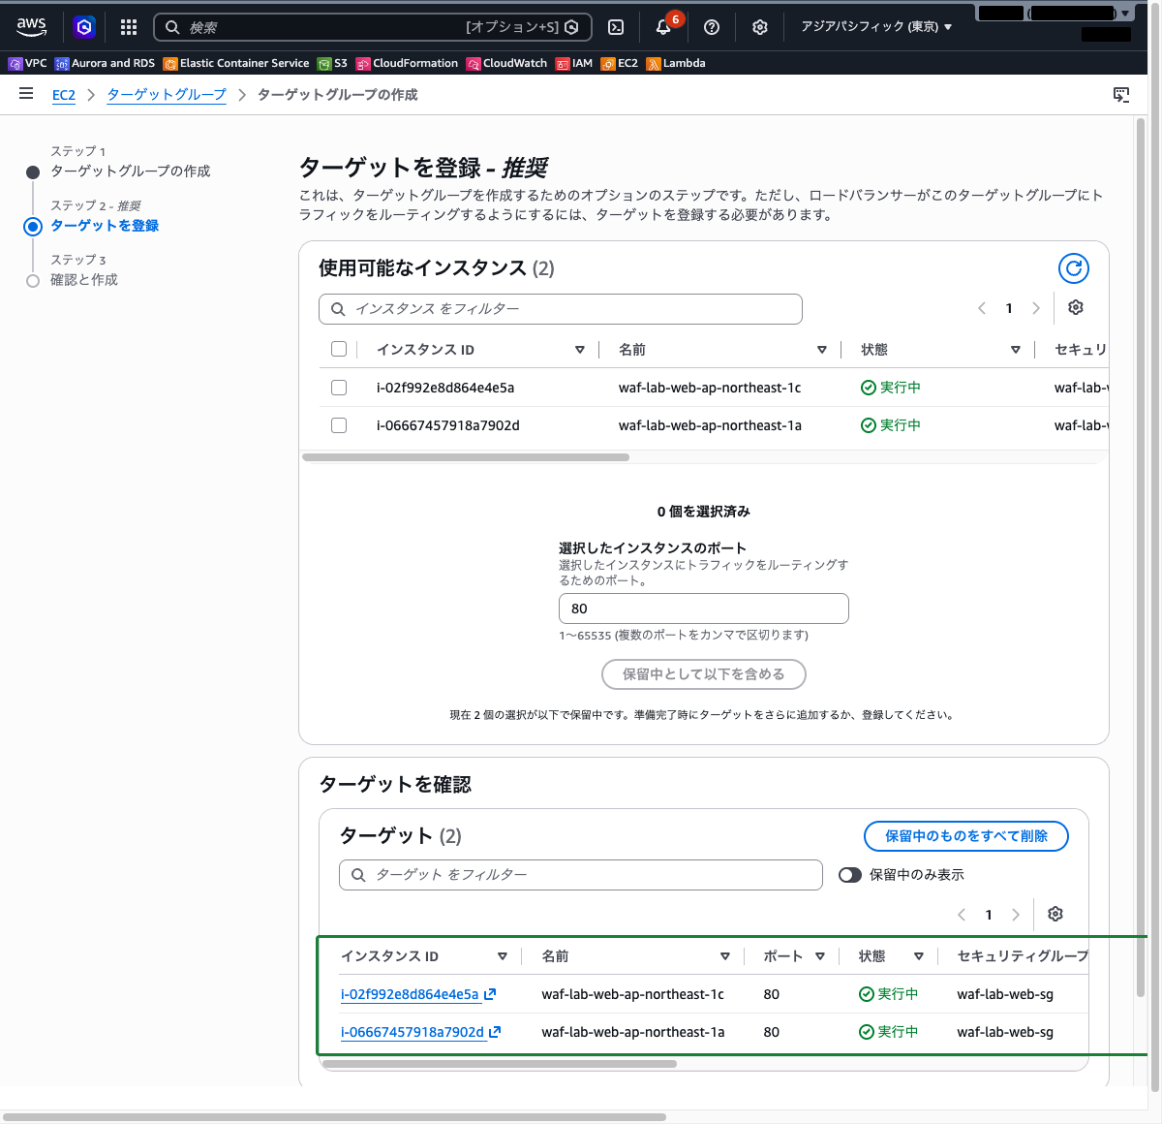Screen dimensions: 1162x1124
Task: Click the port input showing 80
Action: [704, 609]
